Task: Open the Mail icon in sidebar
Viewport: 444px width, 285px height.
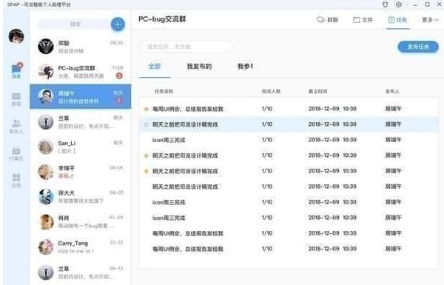Action: pos(16,99)
